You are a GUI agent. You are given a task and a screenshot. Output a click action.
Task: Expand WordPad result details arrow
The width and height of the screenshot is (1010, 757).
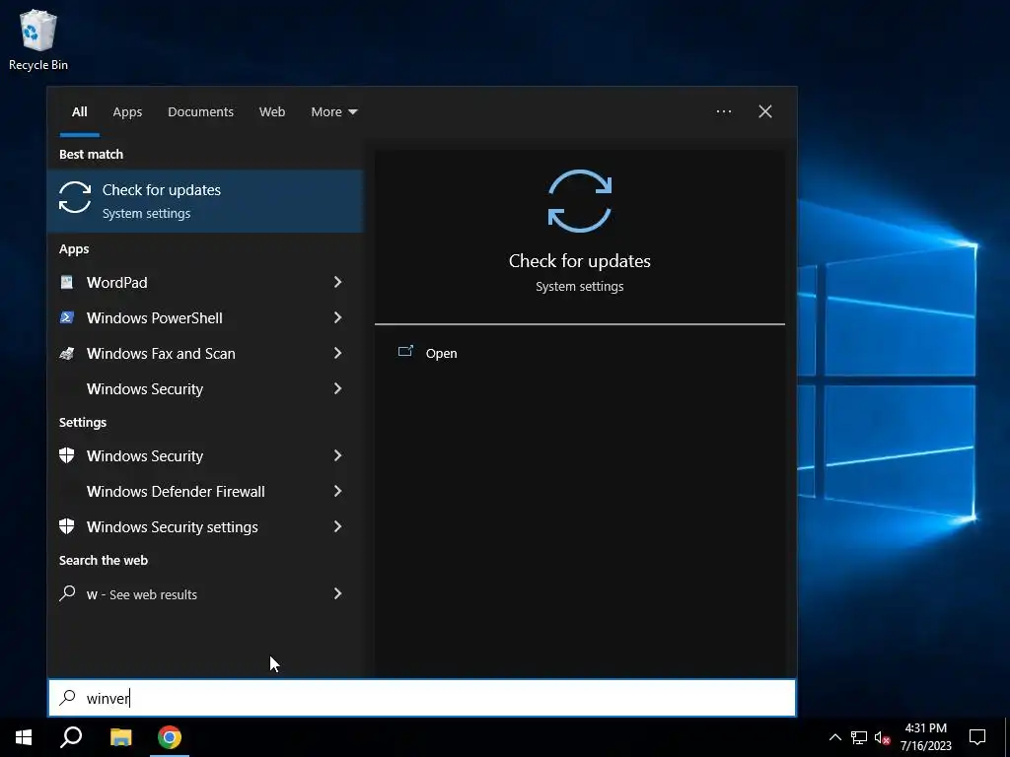coord(337,282)
